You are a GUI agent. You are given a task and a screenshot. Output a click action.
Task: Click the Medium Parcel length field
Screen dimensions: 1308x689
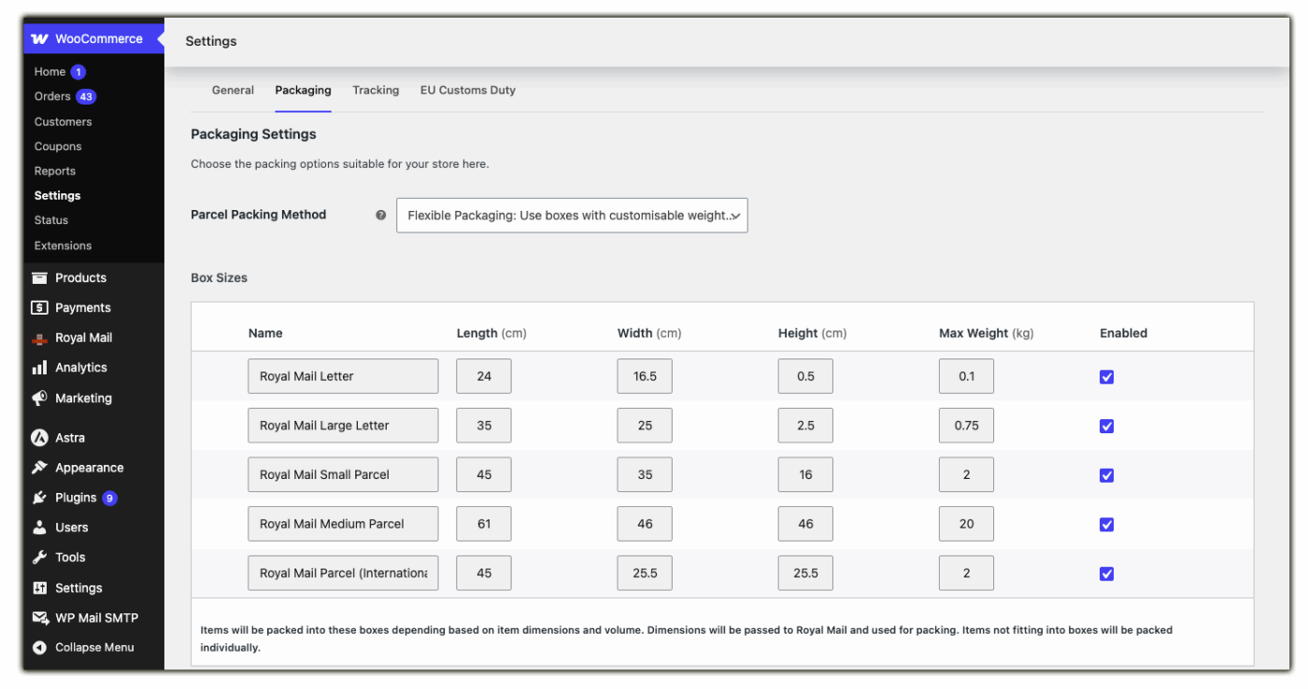point(484,524)
